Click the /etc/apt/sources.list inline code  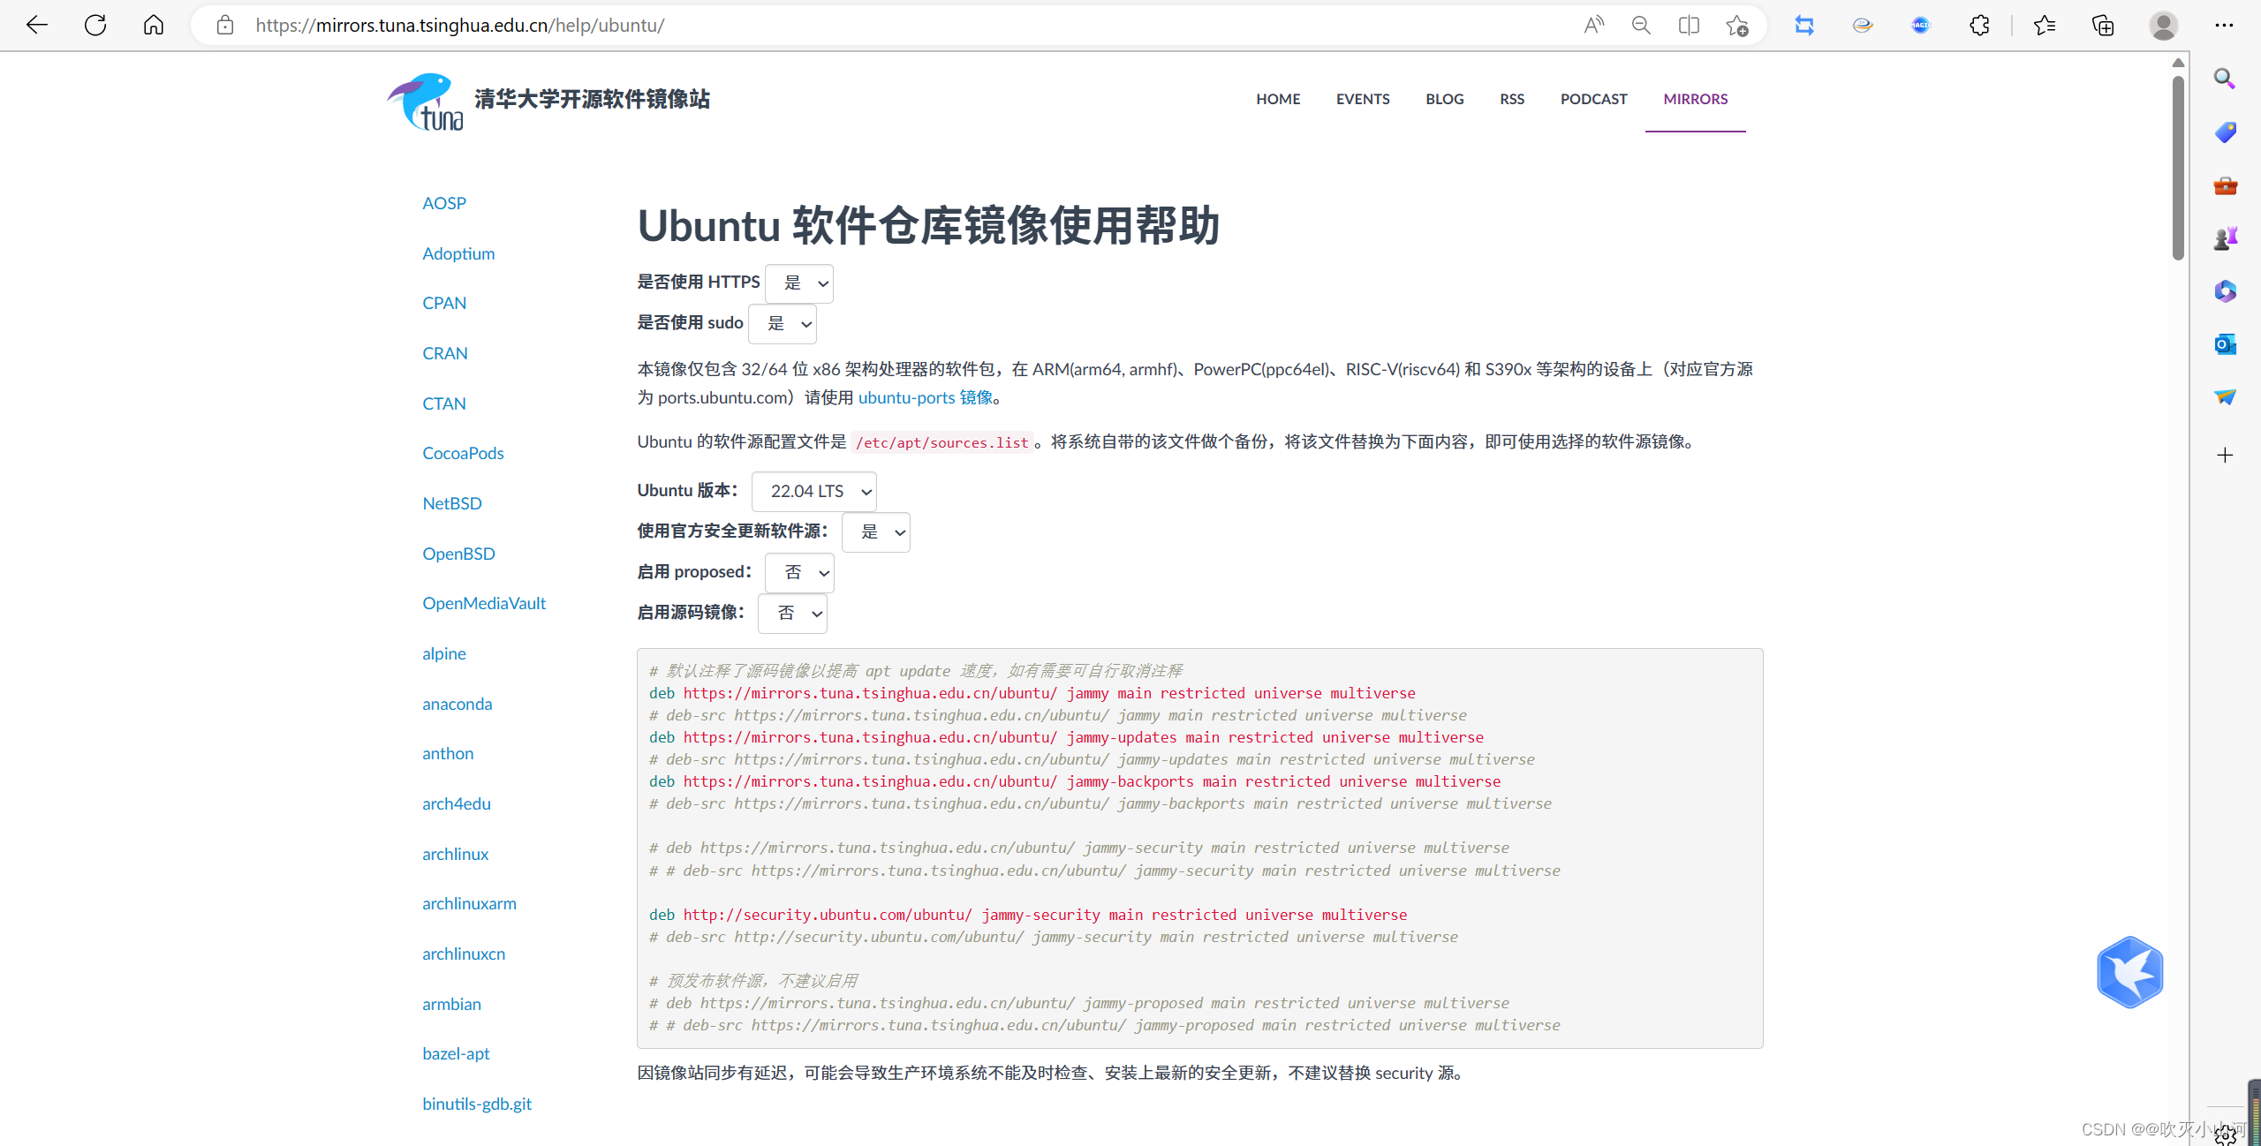coord(941,442)
